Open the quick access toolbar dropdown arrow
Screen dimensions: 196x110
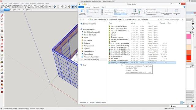87,4
